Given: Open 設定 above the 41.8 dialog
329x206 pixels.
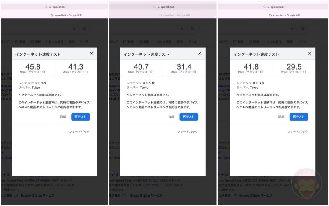Looking at the screenshot, I should (x=290, y=42).
